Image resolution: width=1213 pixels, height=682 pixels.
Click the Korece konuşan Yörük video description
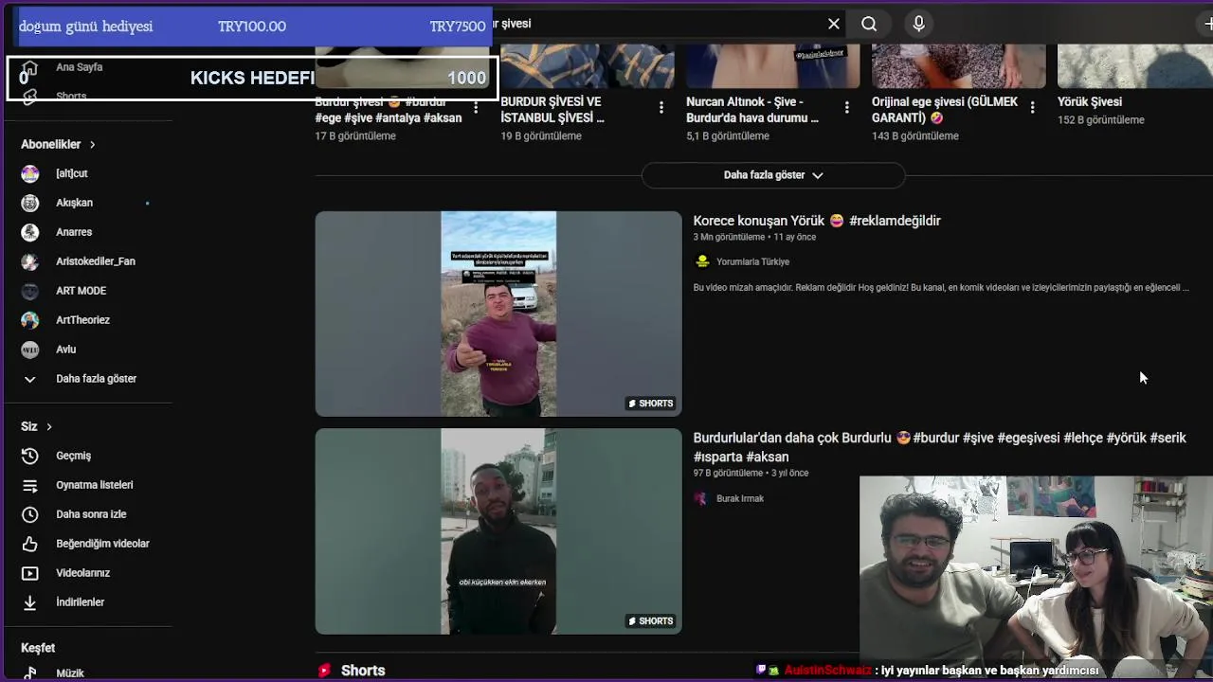(x=941, y=288)
